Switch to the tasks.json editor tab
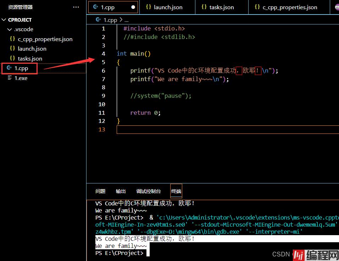 coord(222,7)
